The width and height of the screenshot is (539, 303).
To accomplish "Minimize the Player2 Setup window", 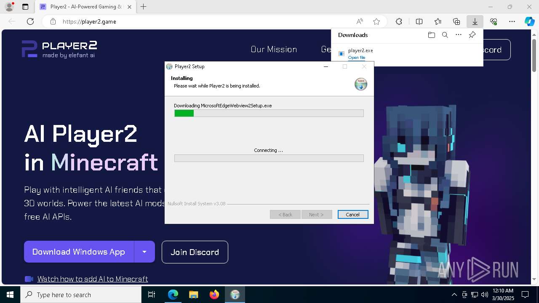I will pos(326,66).
